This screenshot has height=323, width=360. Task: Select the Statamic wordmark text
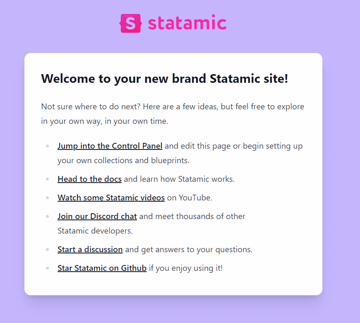(x=187, y=23)
